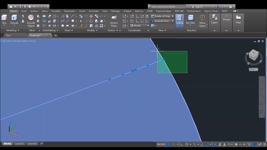Image resolution: width=267 pixels, height=150 pixels.
Task: Switch to the Start file tab
Action: click(8, 35)
